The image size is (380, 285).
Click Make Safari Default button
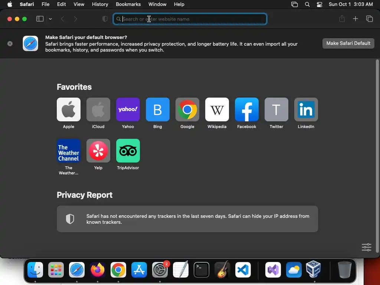click(x=348, y=43)
